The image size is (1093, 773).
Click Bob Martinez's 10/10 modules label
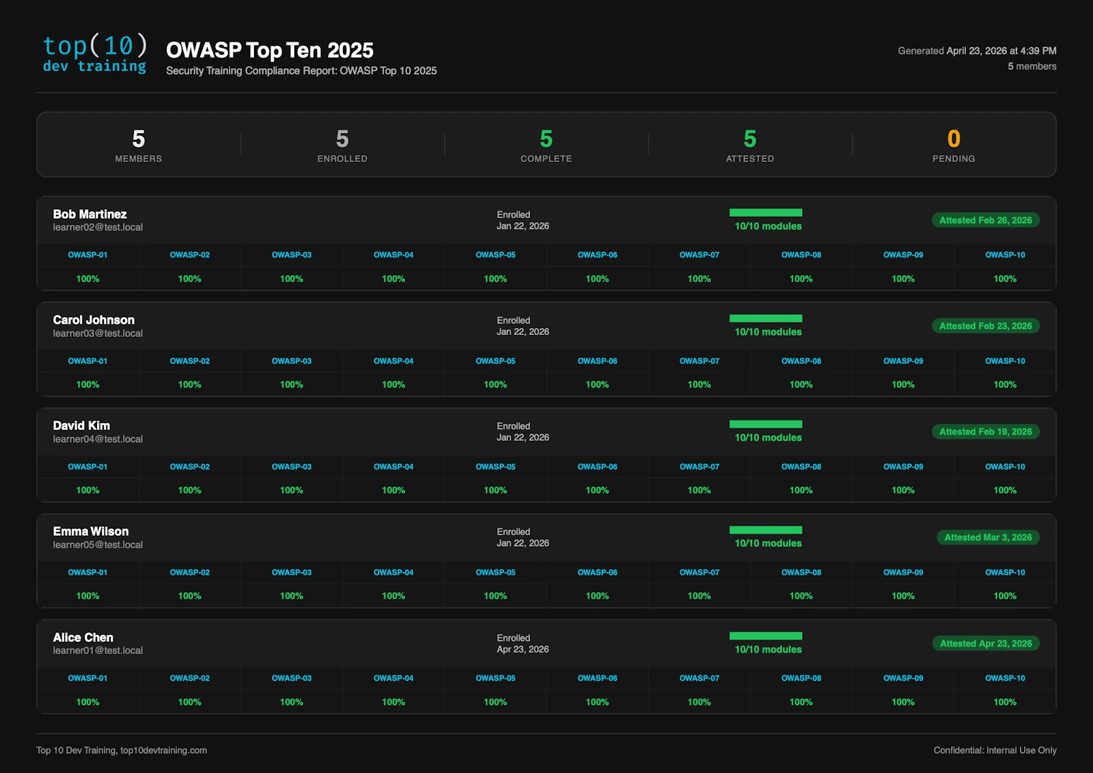click(x=769, y=226)
